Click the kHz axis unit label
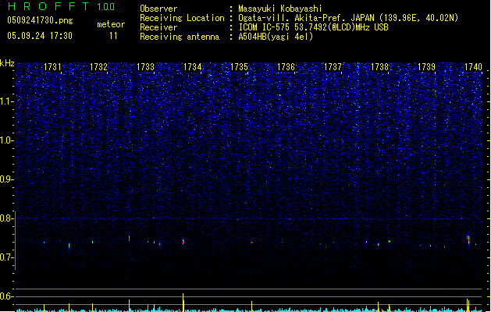 pyautogui.click(x=7, y=63)
